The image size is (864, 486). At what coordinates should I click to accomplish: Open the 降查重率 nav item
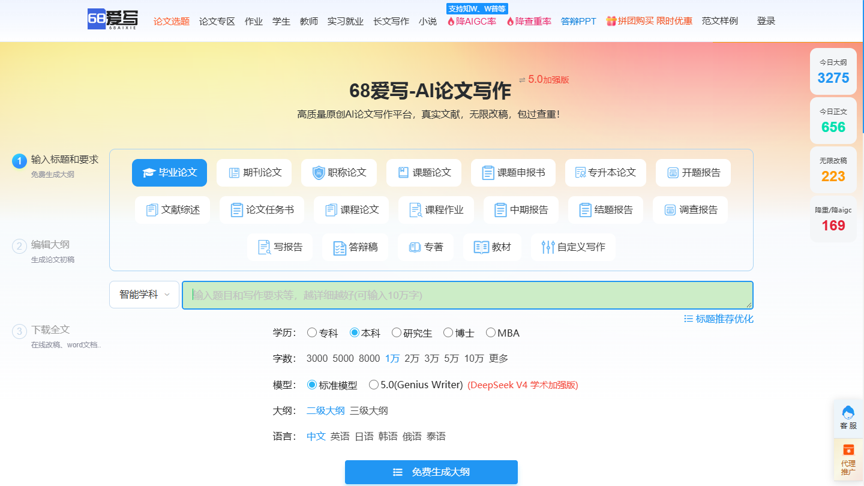[x=529, y=21]
